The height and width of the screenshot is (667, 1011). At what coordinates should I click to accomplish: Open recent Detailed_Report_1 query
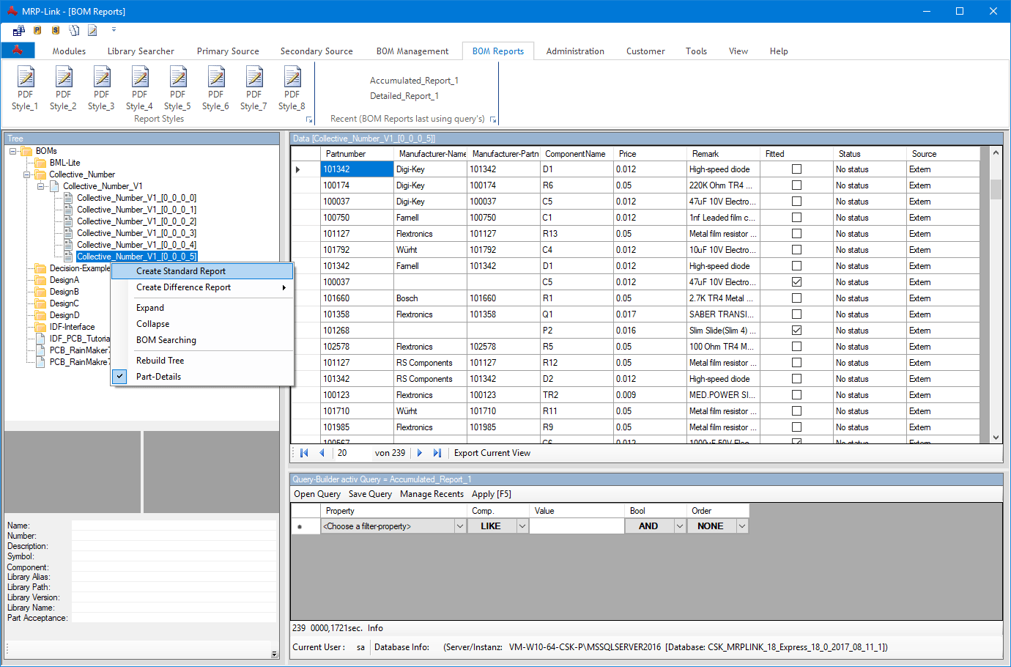[x=404, y=96]
